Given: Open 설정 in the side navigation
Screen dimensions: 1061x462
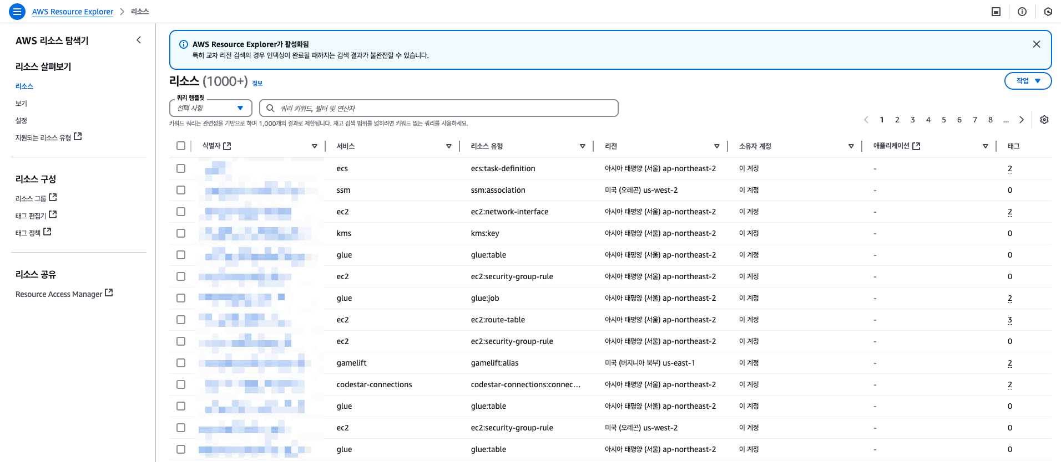Looking at the screenshot, I should (x=21, y=121).
